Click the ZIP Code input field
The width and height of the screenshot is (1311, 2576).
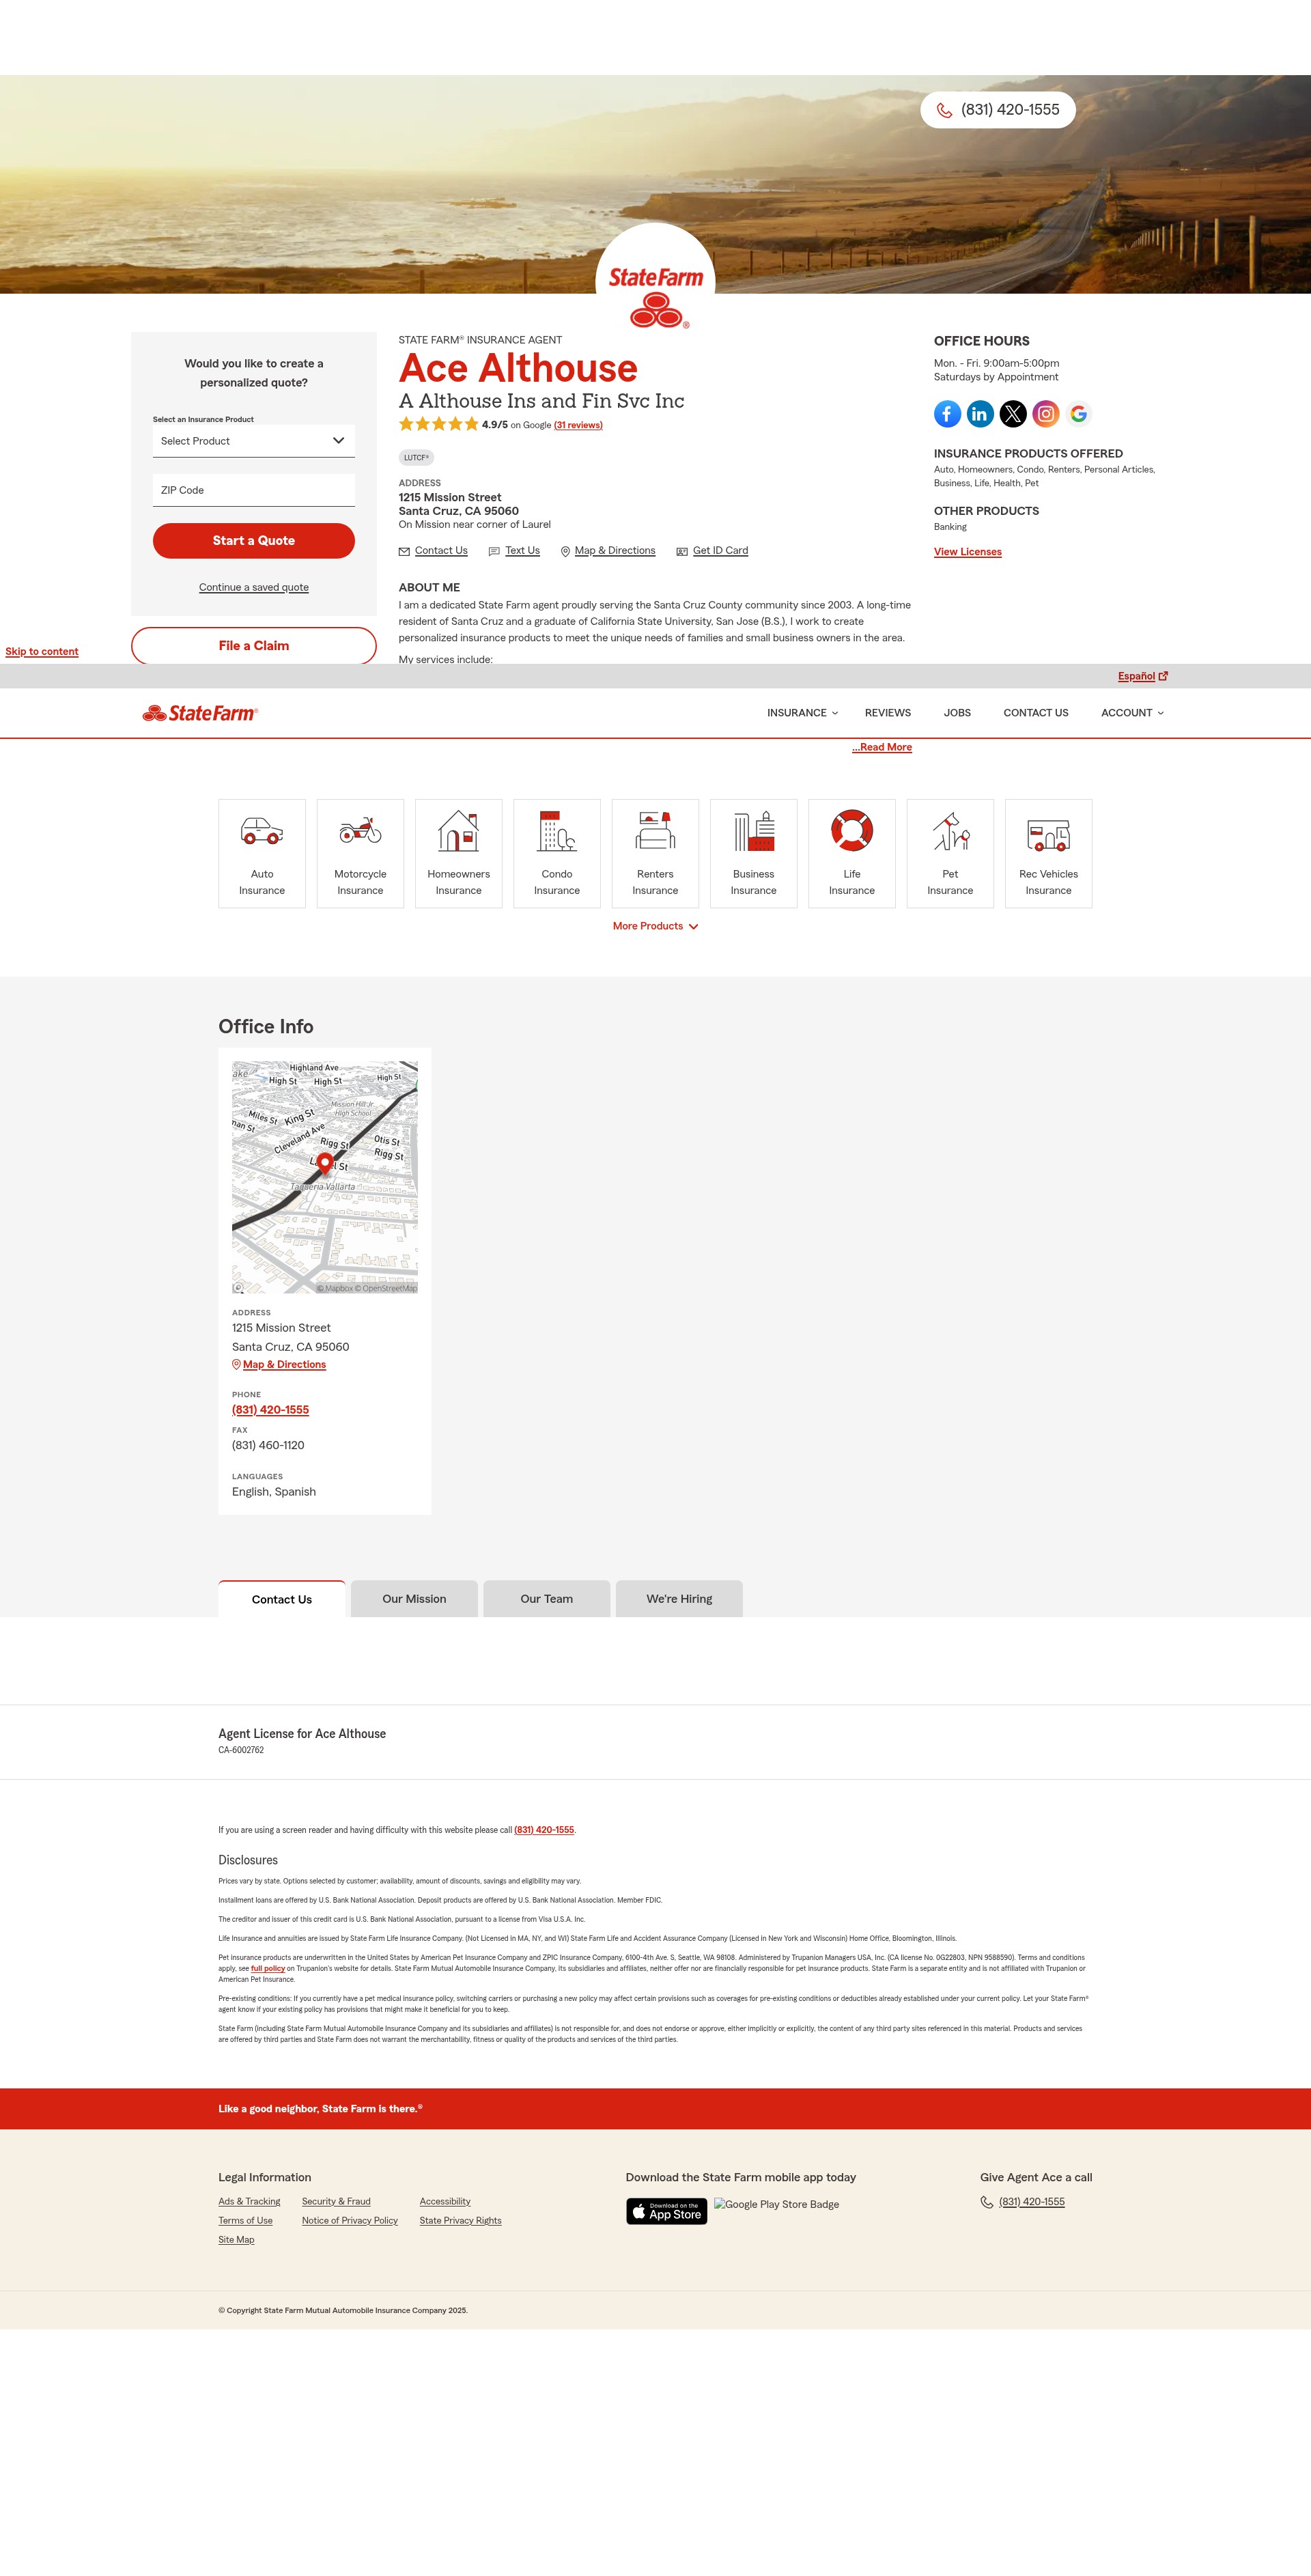coord(254,490)
